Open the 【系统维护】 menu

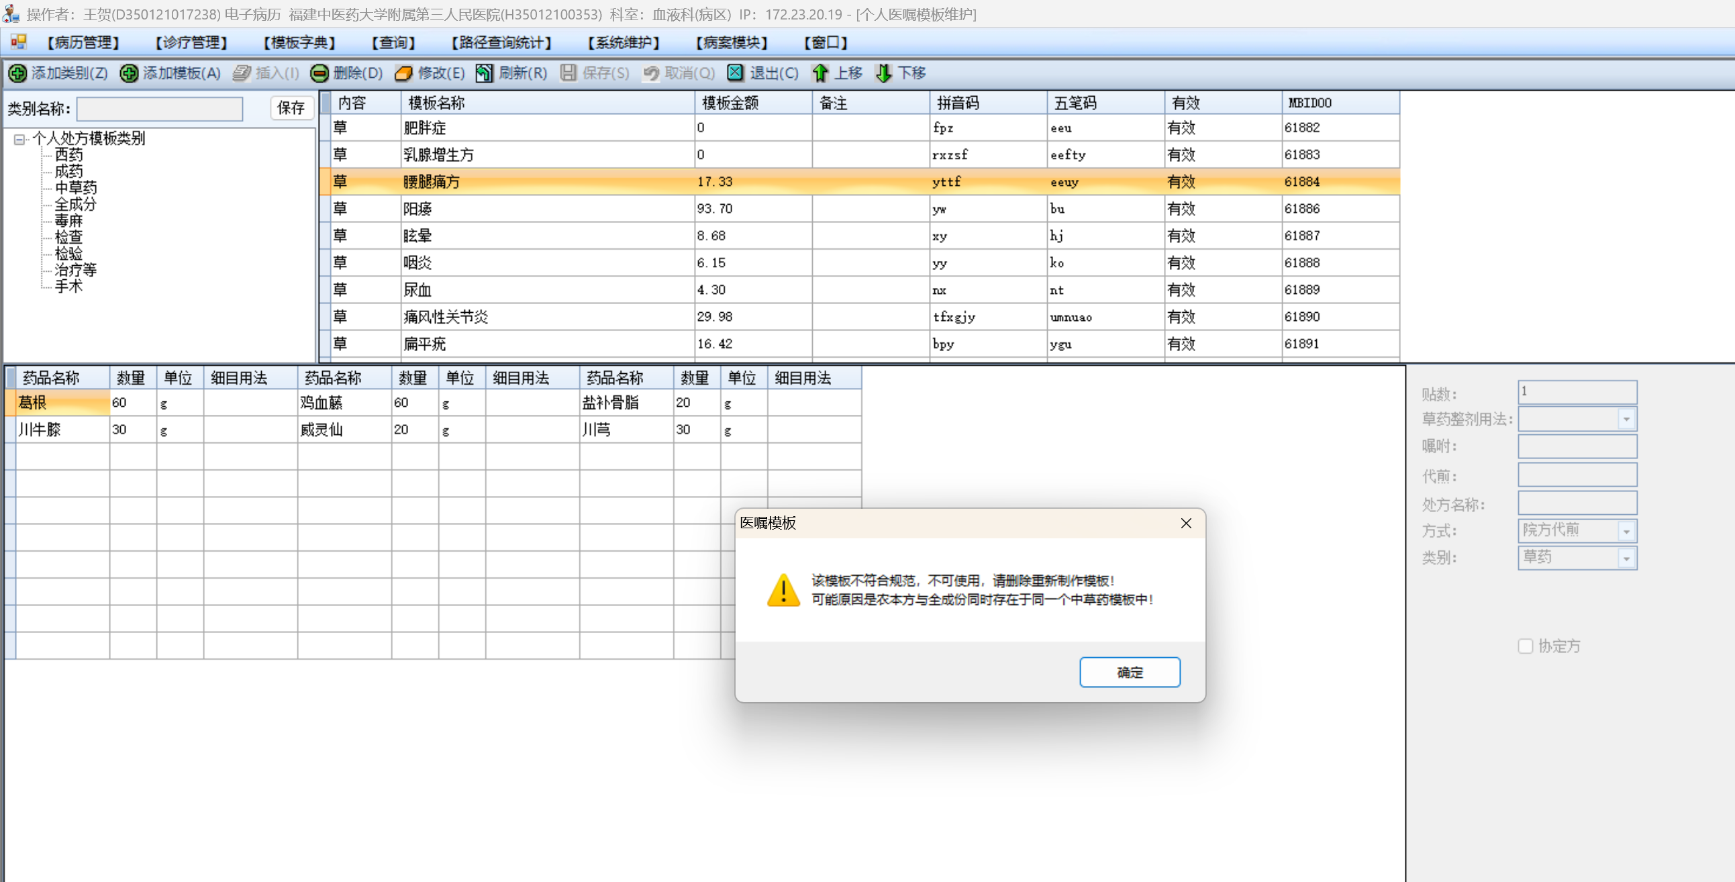[x=623, y=42]
